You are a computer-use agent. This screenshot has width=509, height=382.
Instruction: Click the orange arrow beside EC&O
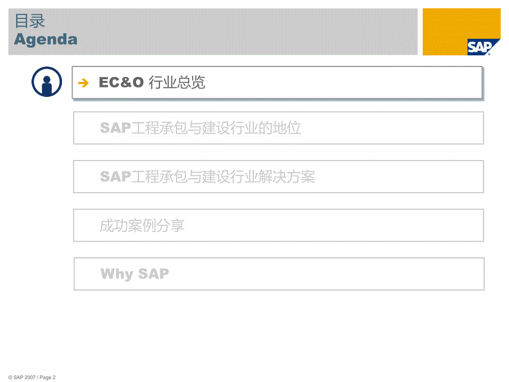click(x=84, y=83)
